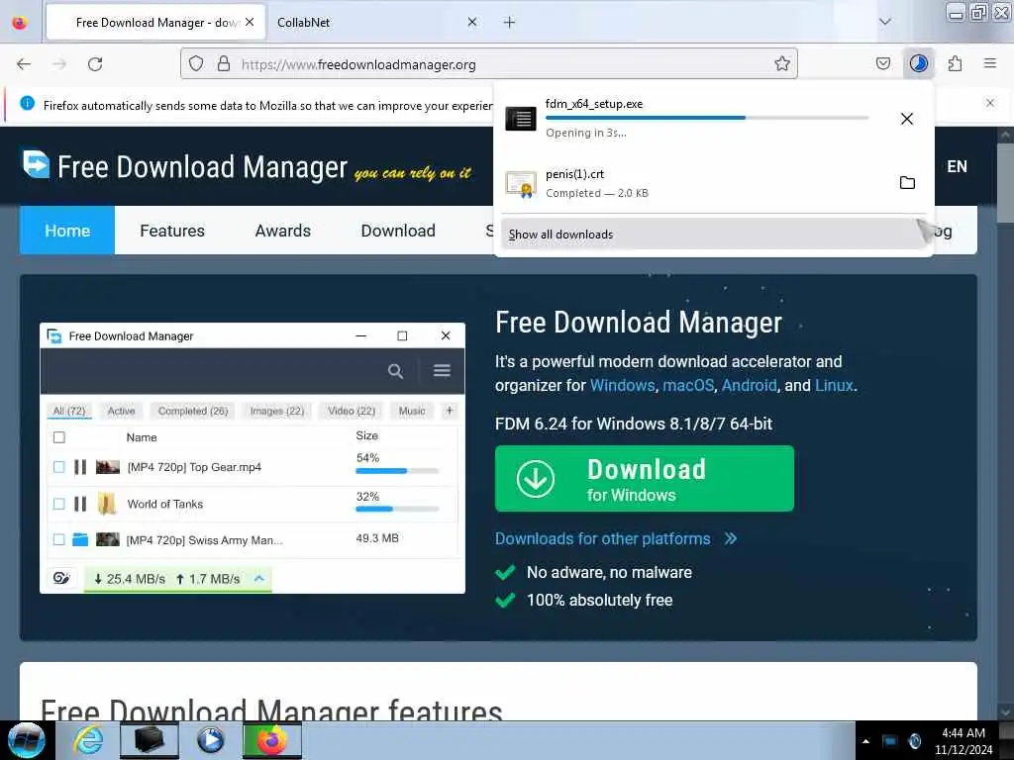Pause the World of Tanks download

80,504
